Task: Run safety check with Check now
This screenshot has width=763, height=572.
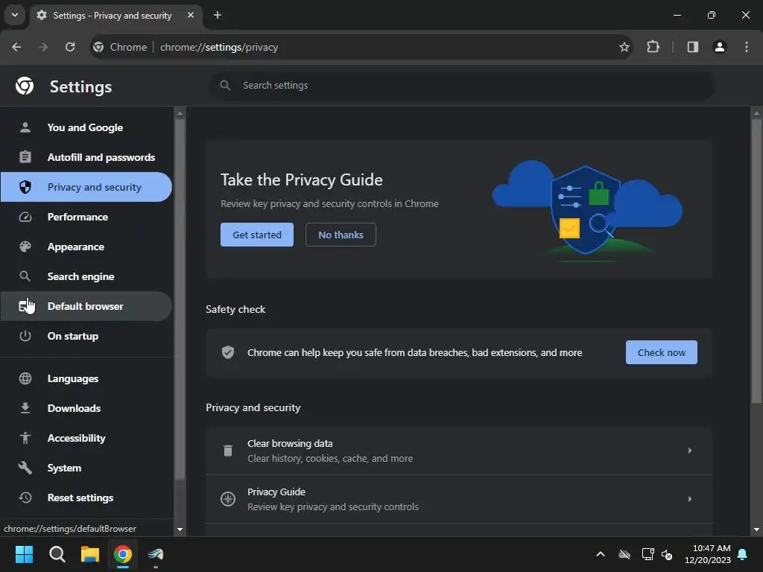Action: [662, 352]
